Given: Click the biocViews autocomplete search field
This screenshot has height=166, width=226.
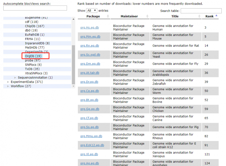Looking at the screenshot, I should (x=35, y=8).
